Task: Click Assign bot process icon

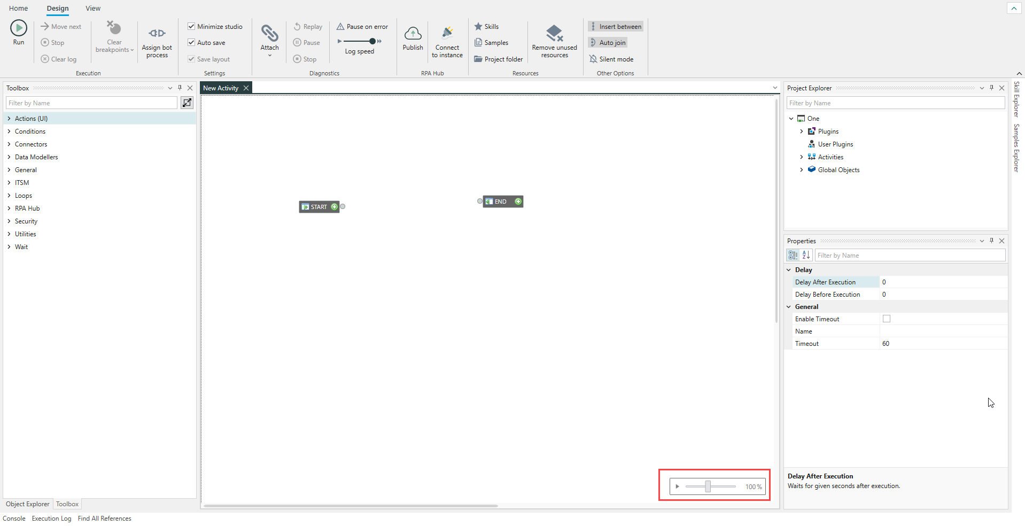Action: (157, 33)
